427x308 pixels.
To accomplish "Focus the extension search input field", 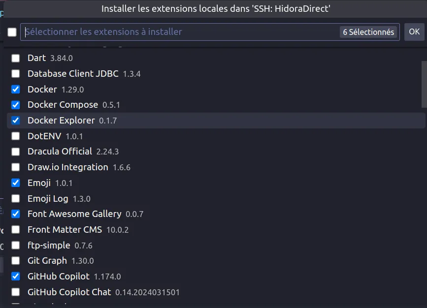I will (177, 32).
